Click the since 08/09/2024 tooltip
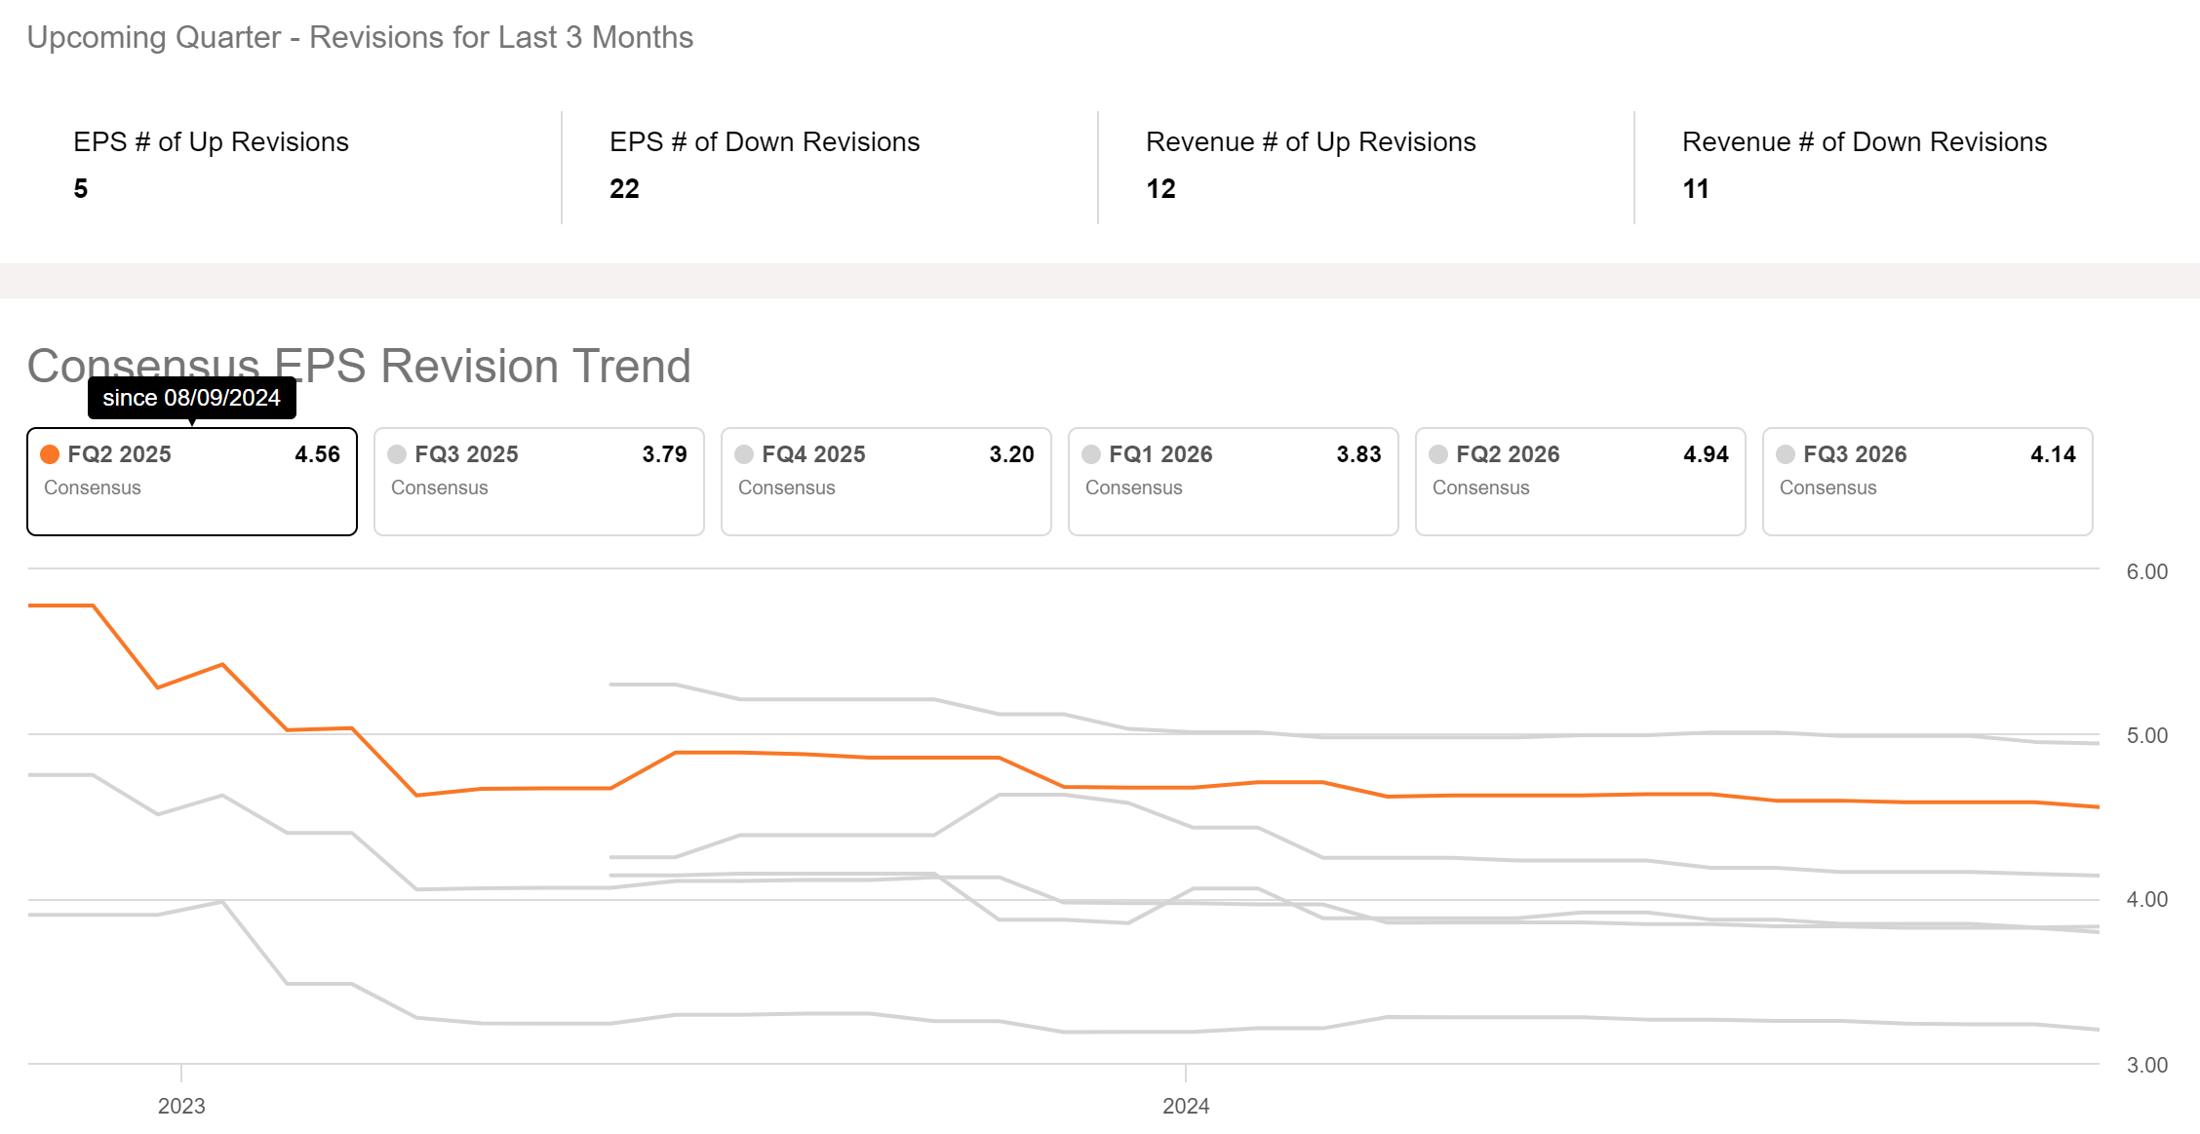Image resolution: width=2200 pixels, height=1134 pixels. click(191, 398)
